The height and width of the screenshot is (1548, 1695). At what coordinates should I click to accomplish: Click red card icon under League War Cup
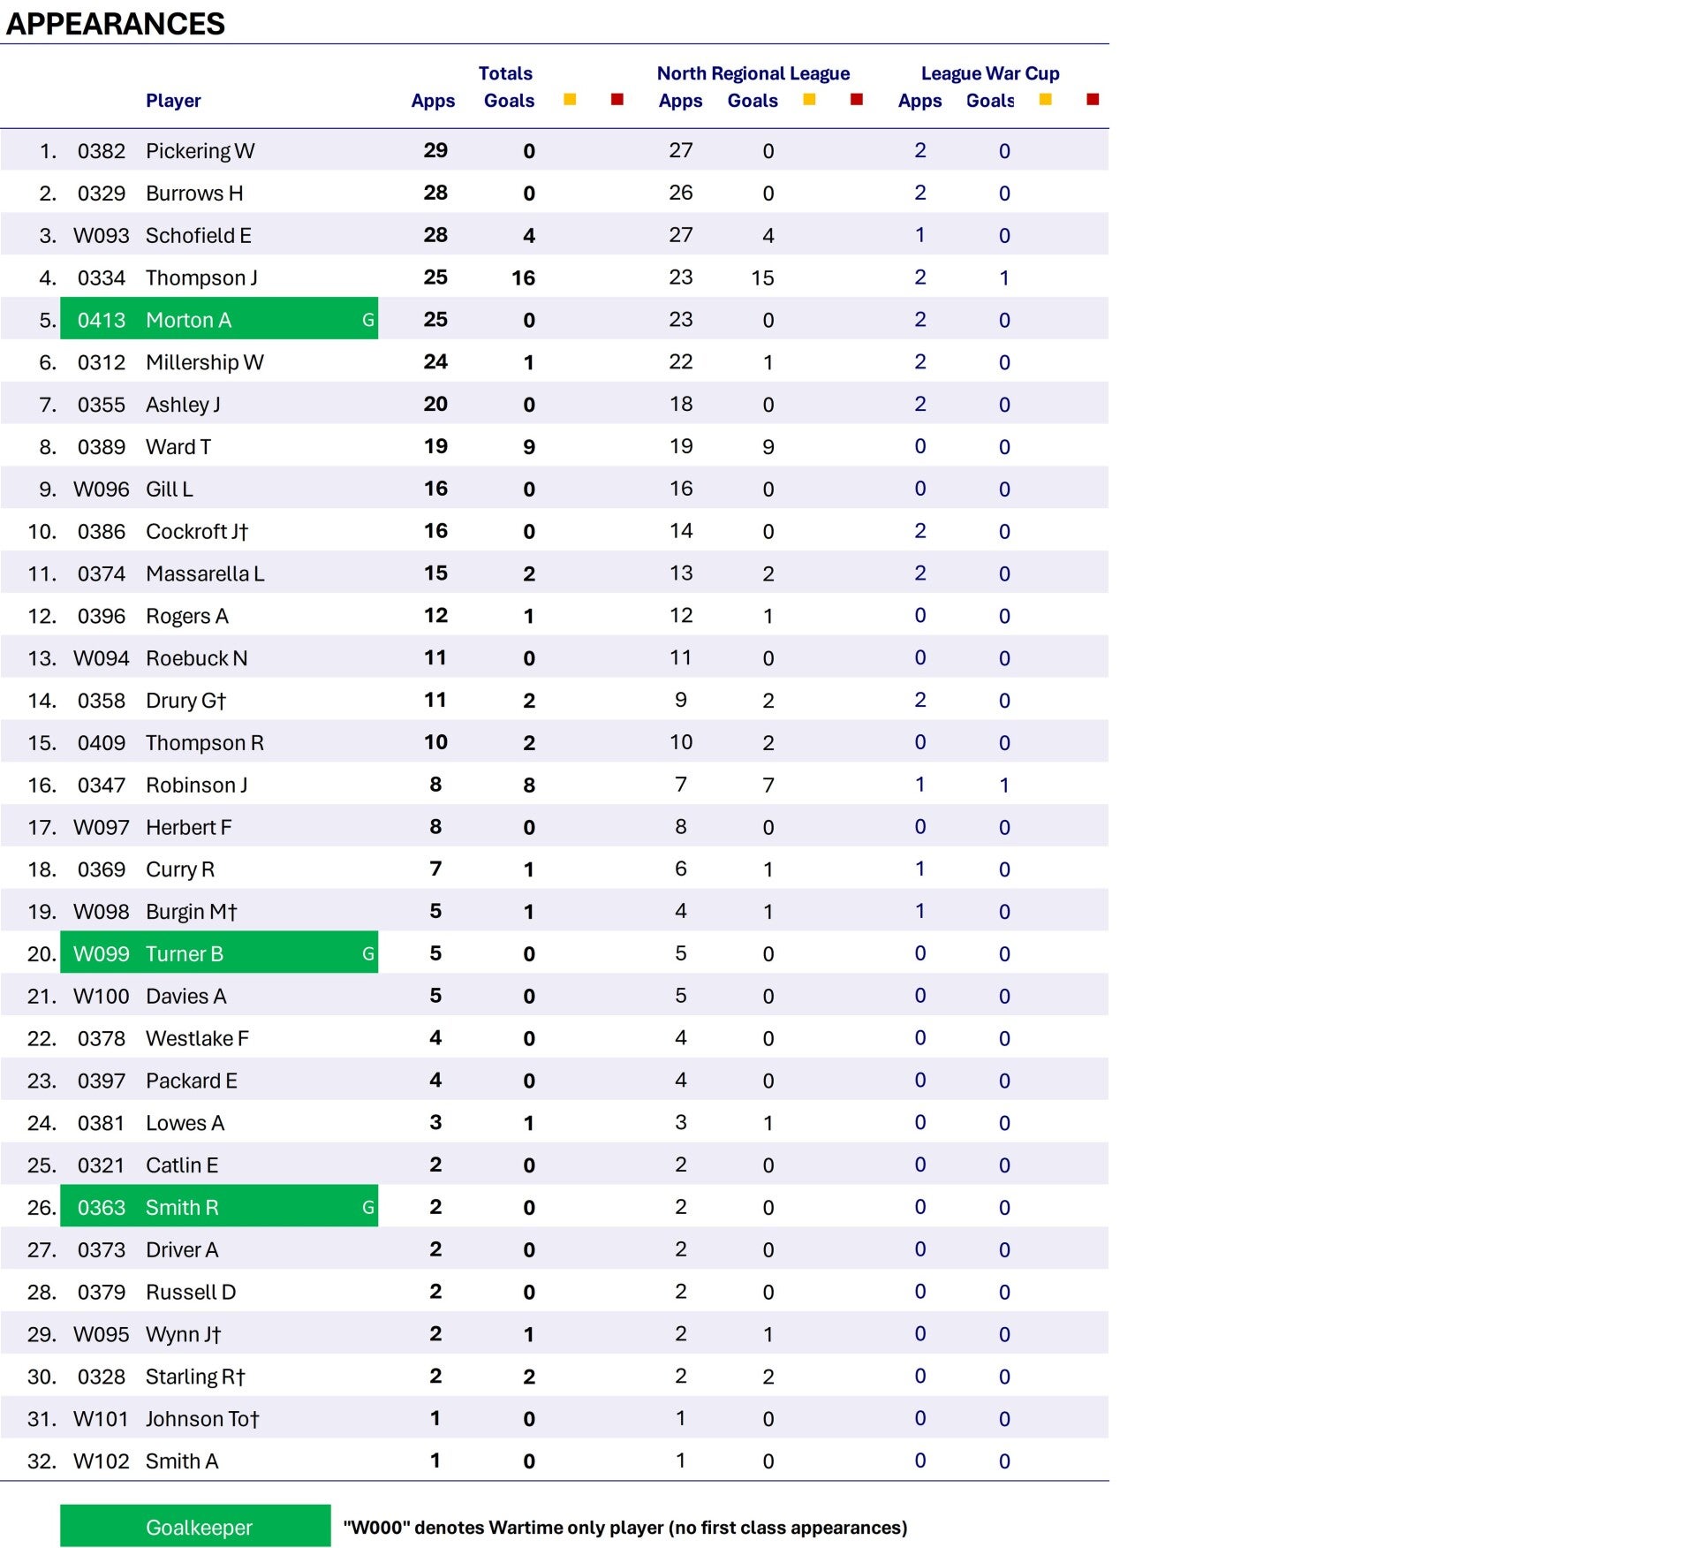click(1093, 100)
